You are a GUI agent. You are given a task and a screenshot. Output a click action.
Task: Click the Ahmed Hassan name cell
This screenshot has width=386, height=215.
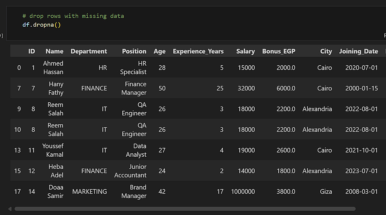pyautogui.click(x=53, y=68)
